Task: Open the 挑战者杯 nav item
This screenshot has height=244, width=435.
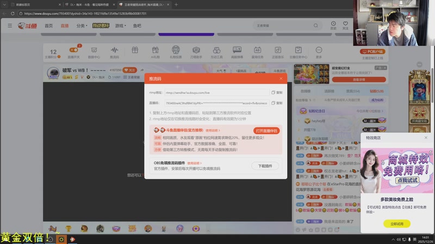Action: 101,25
